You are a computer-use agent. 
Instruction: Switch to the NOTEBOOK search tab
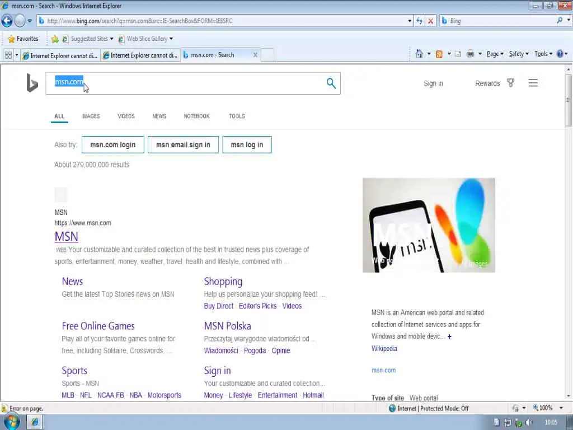coord(196,116)
